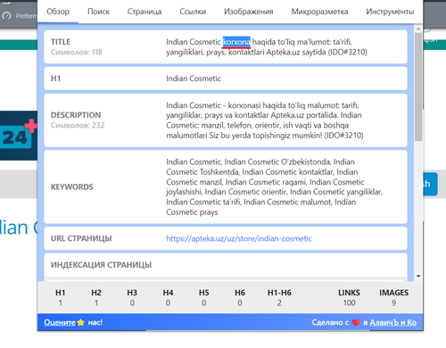
Task: Open the Инструменты tab
Action: 390,12
